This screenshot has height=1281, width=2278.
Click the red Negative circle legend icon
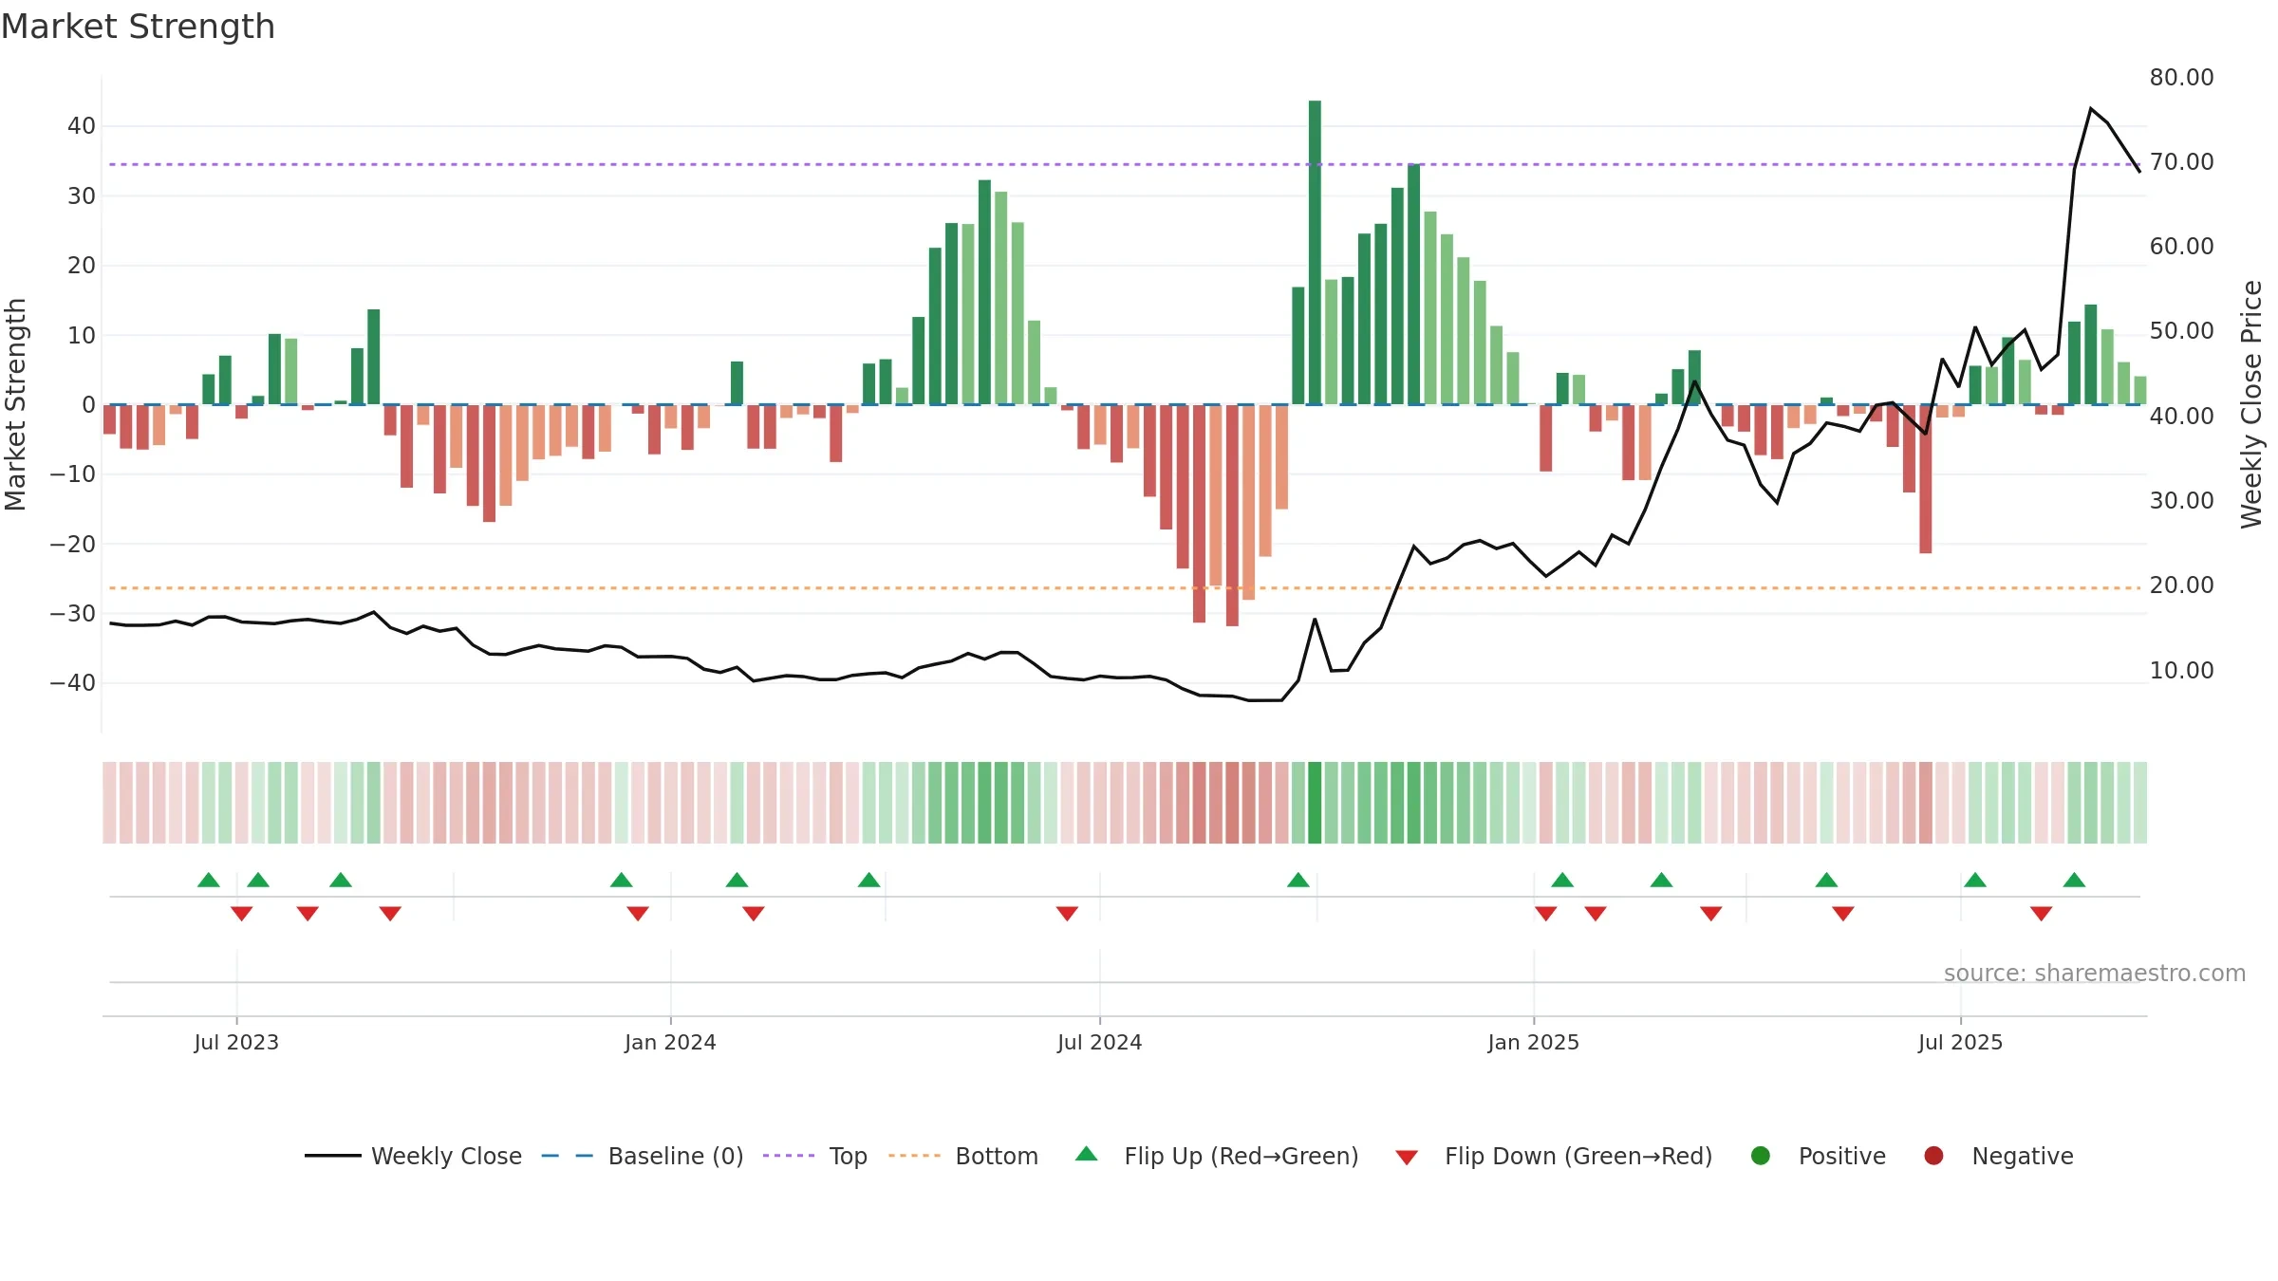click(1933, 1156)
